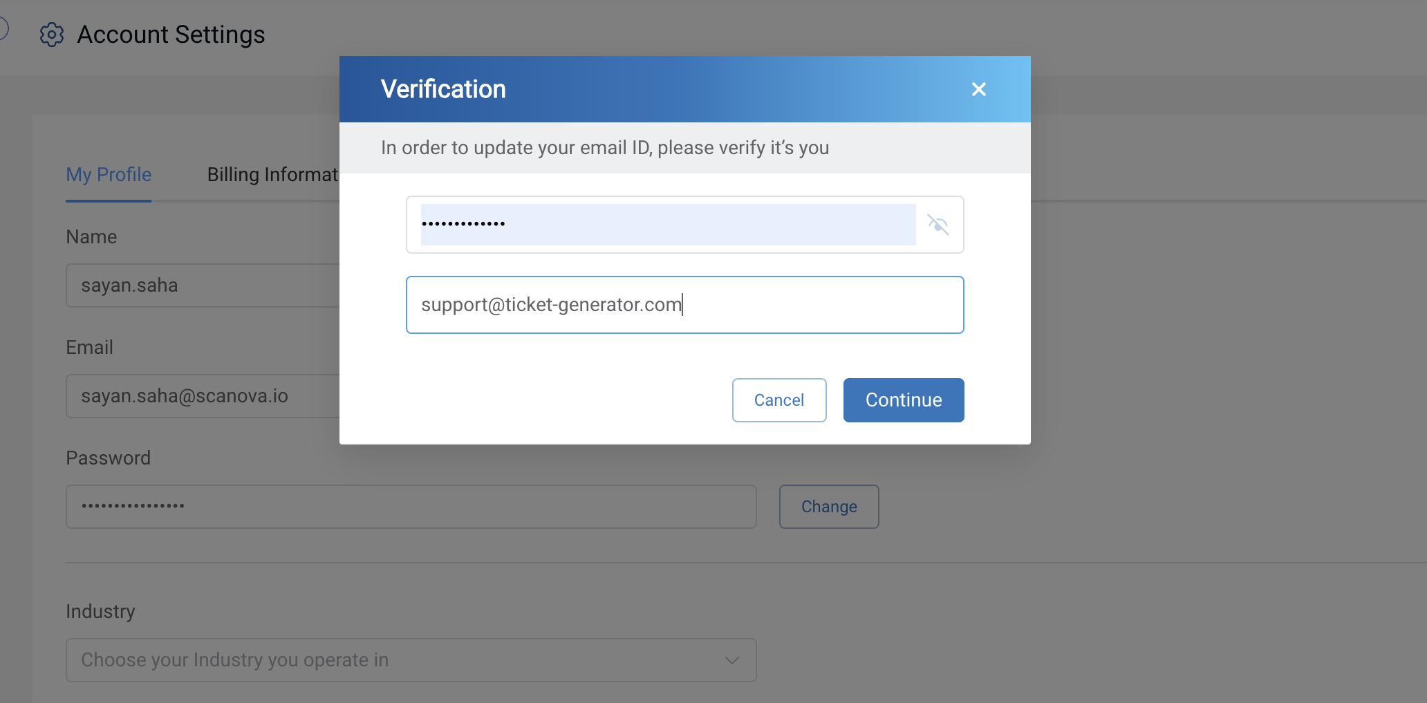Click the Name field with sayan.saha
Image resolution: width=1427 pixels, height=703 pixels.
(x=203, y=285)
